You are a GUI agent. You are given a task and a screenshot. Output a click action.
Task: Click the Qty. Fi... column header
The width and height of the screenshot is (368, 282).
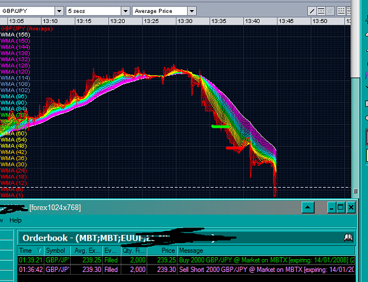(x=134, y=251)
